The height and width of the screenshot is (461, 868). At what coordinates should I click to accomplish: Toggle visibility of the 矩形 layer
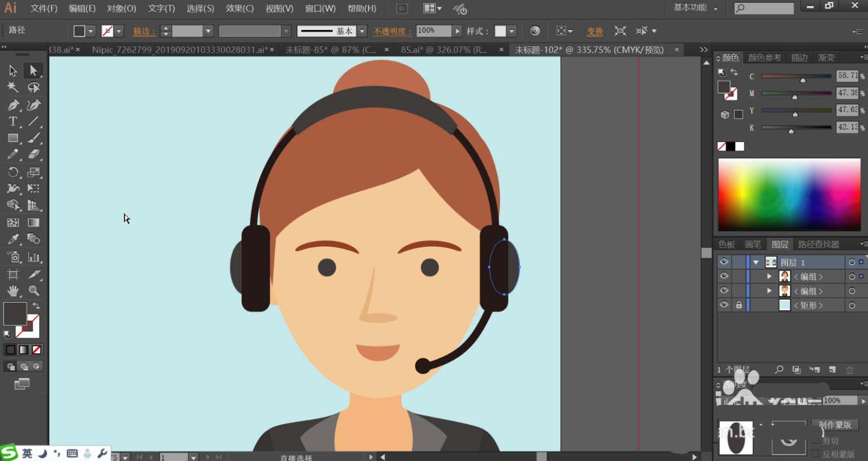coord(724,305)
